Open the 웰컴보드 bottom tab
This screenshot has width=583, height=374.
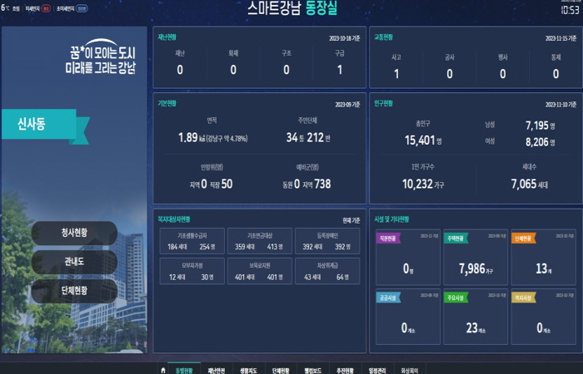point(313,370)
